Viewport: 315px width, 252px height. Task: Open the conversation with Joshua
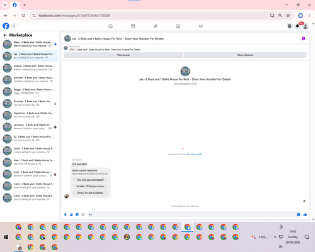click(x=30, y=67)
